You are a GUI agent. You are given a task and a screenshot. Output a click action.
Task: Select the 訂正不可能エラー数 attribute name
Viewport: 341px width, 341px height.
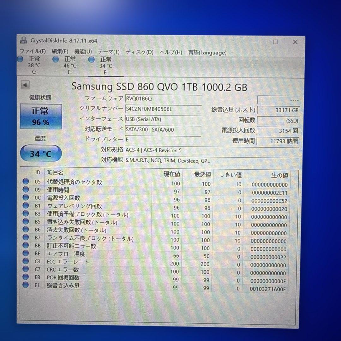[72, 246]
